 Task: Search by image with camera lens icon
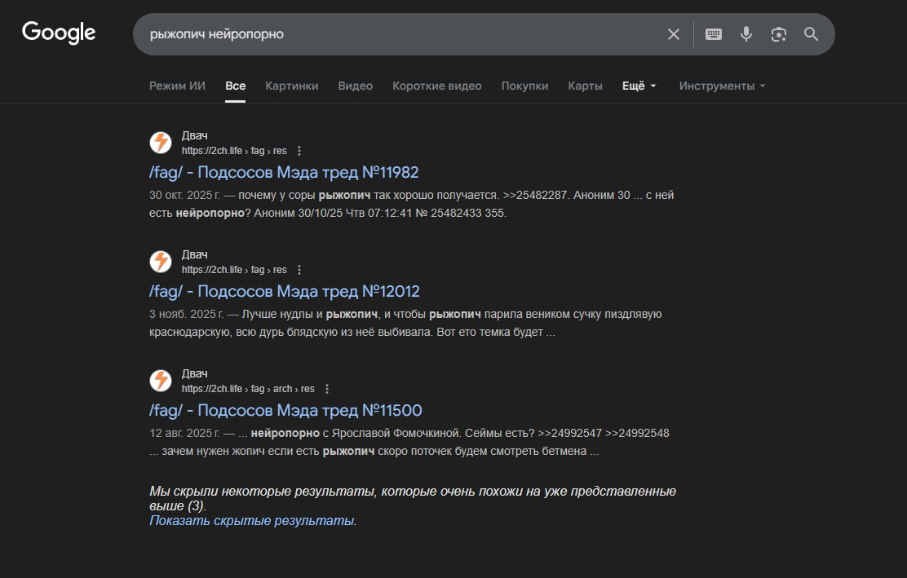click(x=779, y=34)
